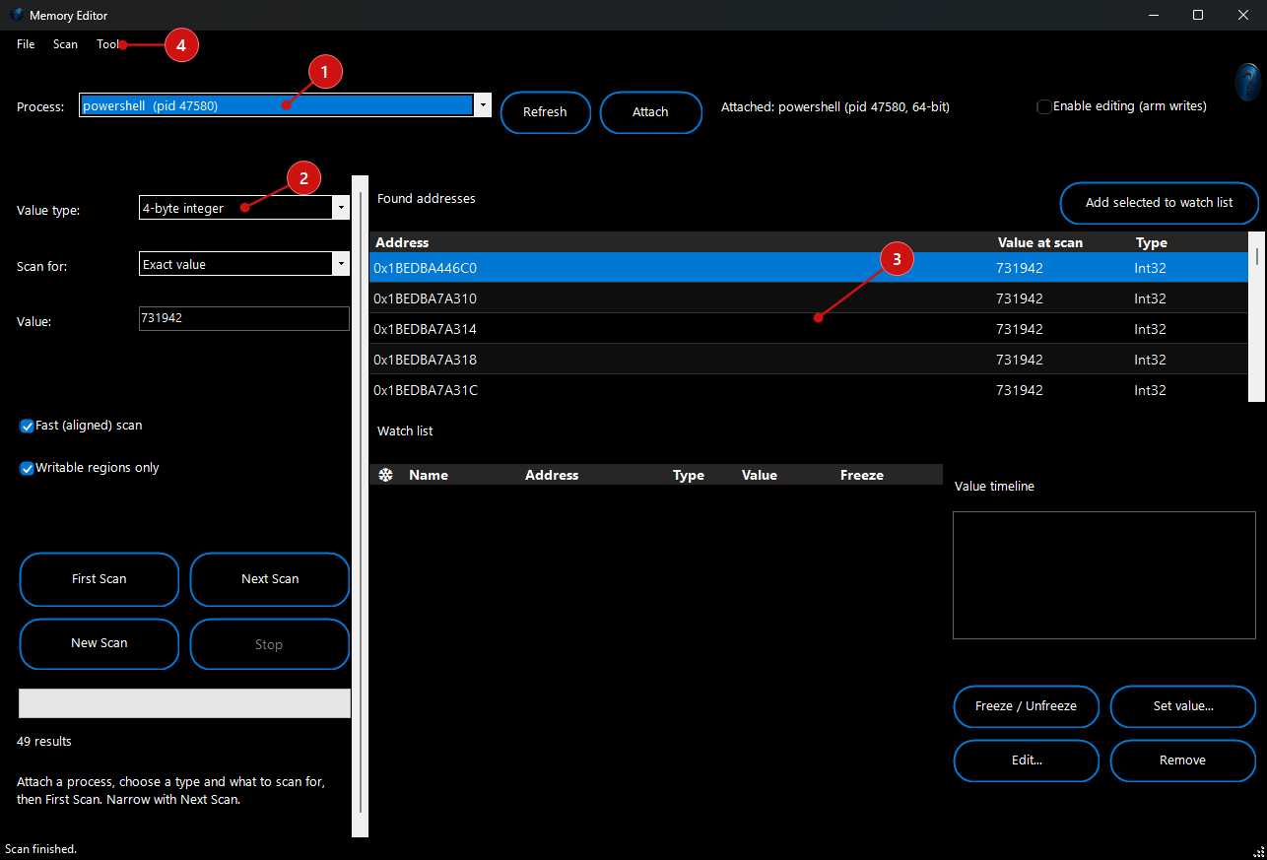
Task: Click the Value column header in Watch list
Action: (x=760, y=475)
